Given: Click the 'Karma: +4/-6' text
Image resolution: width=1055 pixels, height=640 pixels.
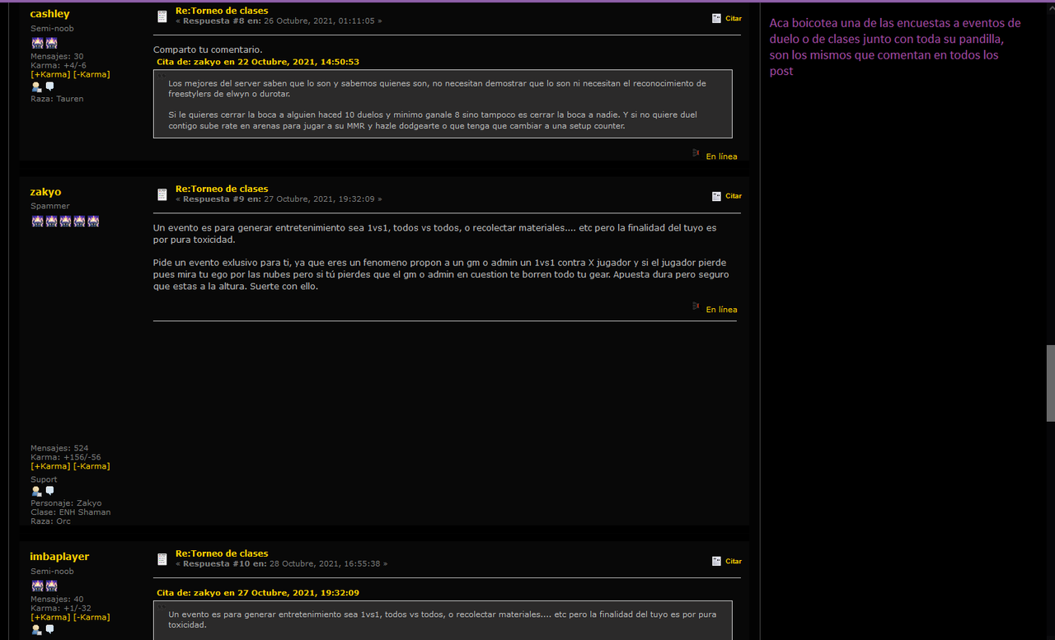Looking at the screenshot, I should (x=59, y=65).
